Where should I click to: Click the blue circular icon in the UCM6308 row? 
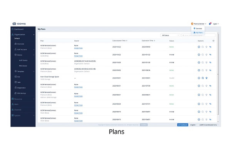pyautogui.click(x=199, y=62)
